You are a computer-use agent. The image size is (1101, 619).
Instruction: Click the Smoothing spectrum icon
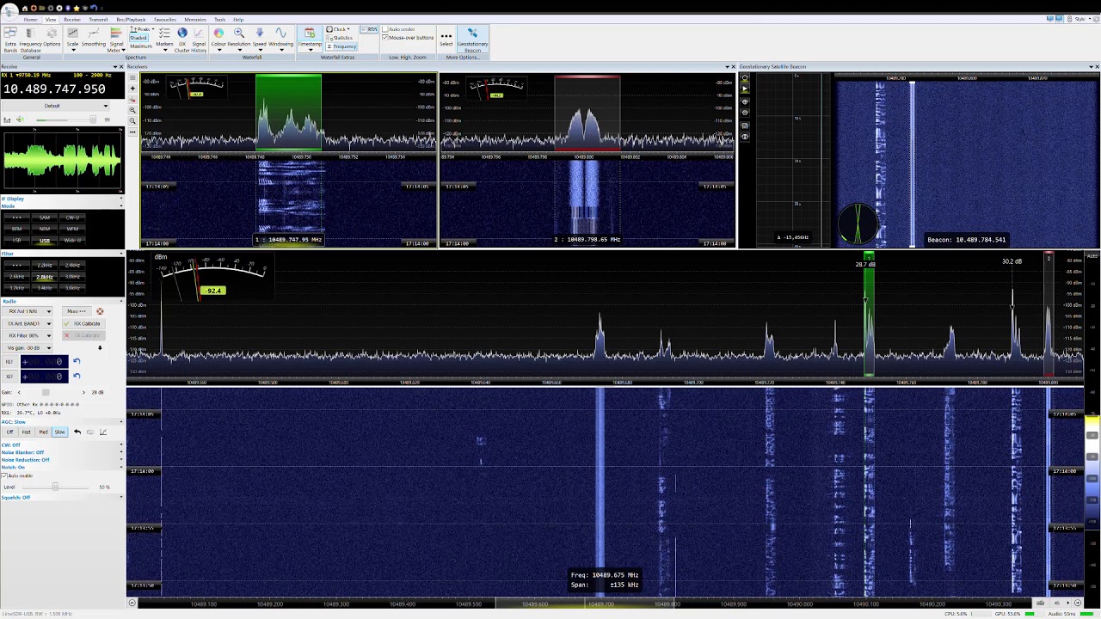(x=94, y=38)
